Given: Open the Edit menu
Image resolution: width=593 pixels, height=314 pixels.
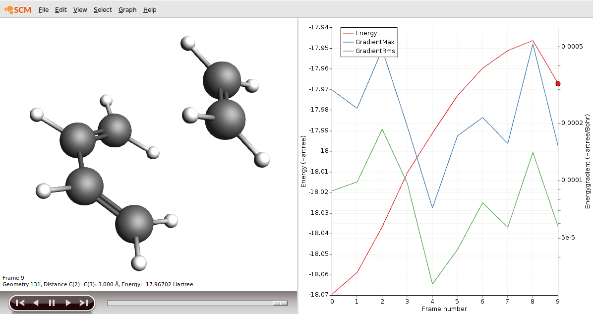Looking at the screenshot, I should pos(60,10).
